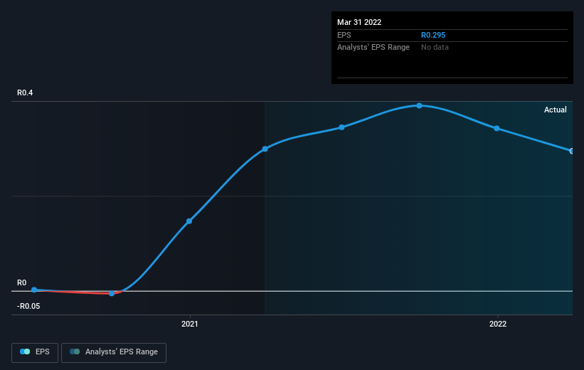Click the 2022 x-axis label
Viewport: 584px width, 370px height.
(498, 324)
